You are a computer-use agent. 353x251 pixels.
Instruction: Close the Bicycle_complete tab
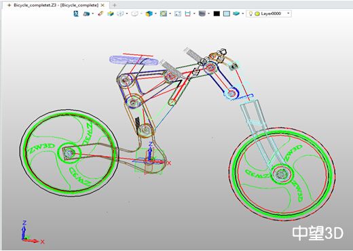click(103, 5)
